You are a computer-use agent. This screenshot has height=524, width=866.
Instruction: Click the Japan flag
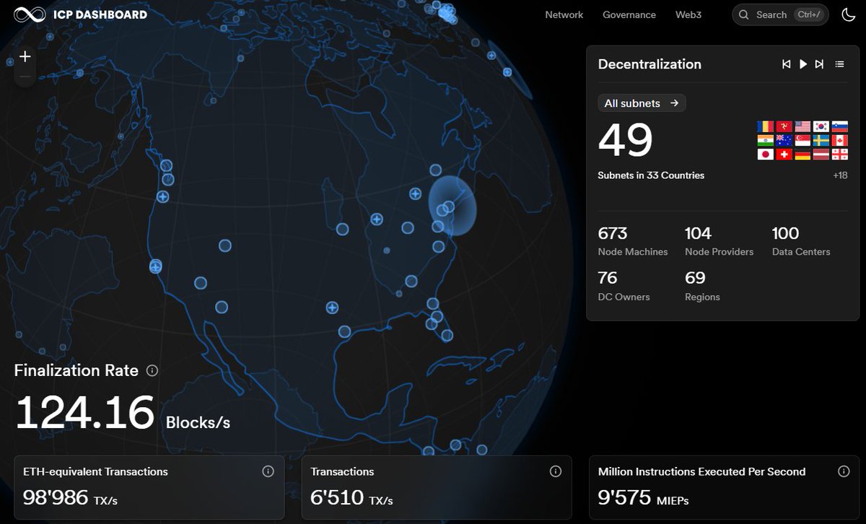[x=766, y=154]
